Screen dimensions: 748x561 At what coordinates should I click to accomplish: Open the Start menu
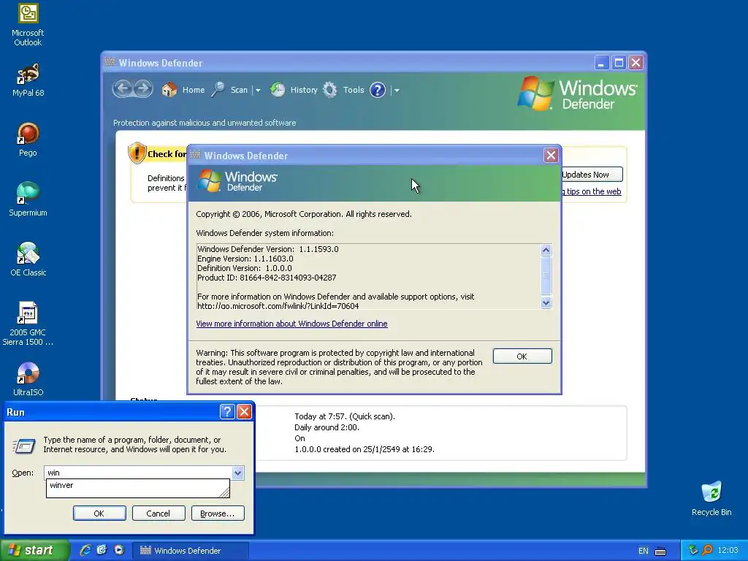point(34,551)
